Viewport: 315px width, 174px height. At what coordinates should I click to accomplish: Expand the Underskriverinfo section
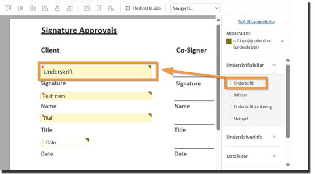[x=274, y=137]
